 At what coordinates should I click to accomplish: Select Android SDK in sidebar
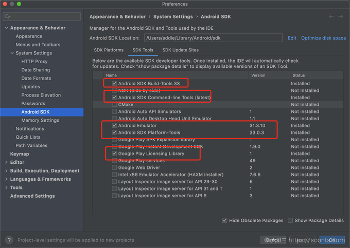(42, 112)
